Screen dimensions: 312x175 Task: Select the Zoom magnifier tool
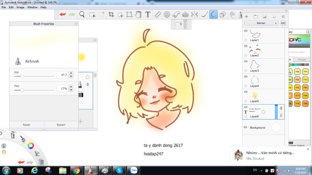[x=82, y=14]
